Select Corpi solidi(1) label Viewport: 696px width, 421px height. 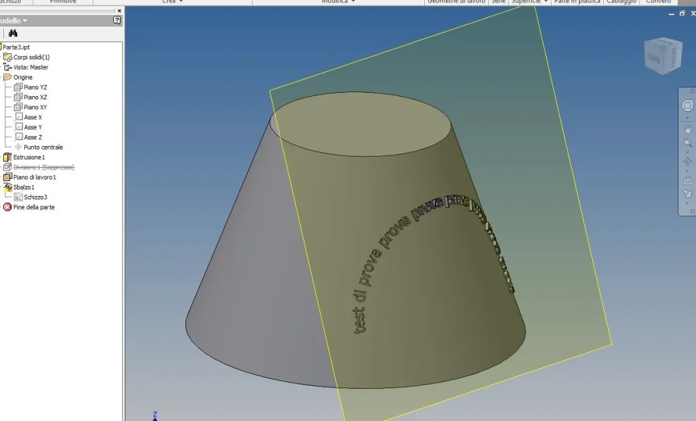(x=32, y=57)
